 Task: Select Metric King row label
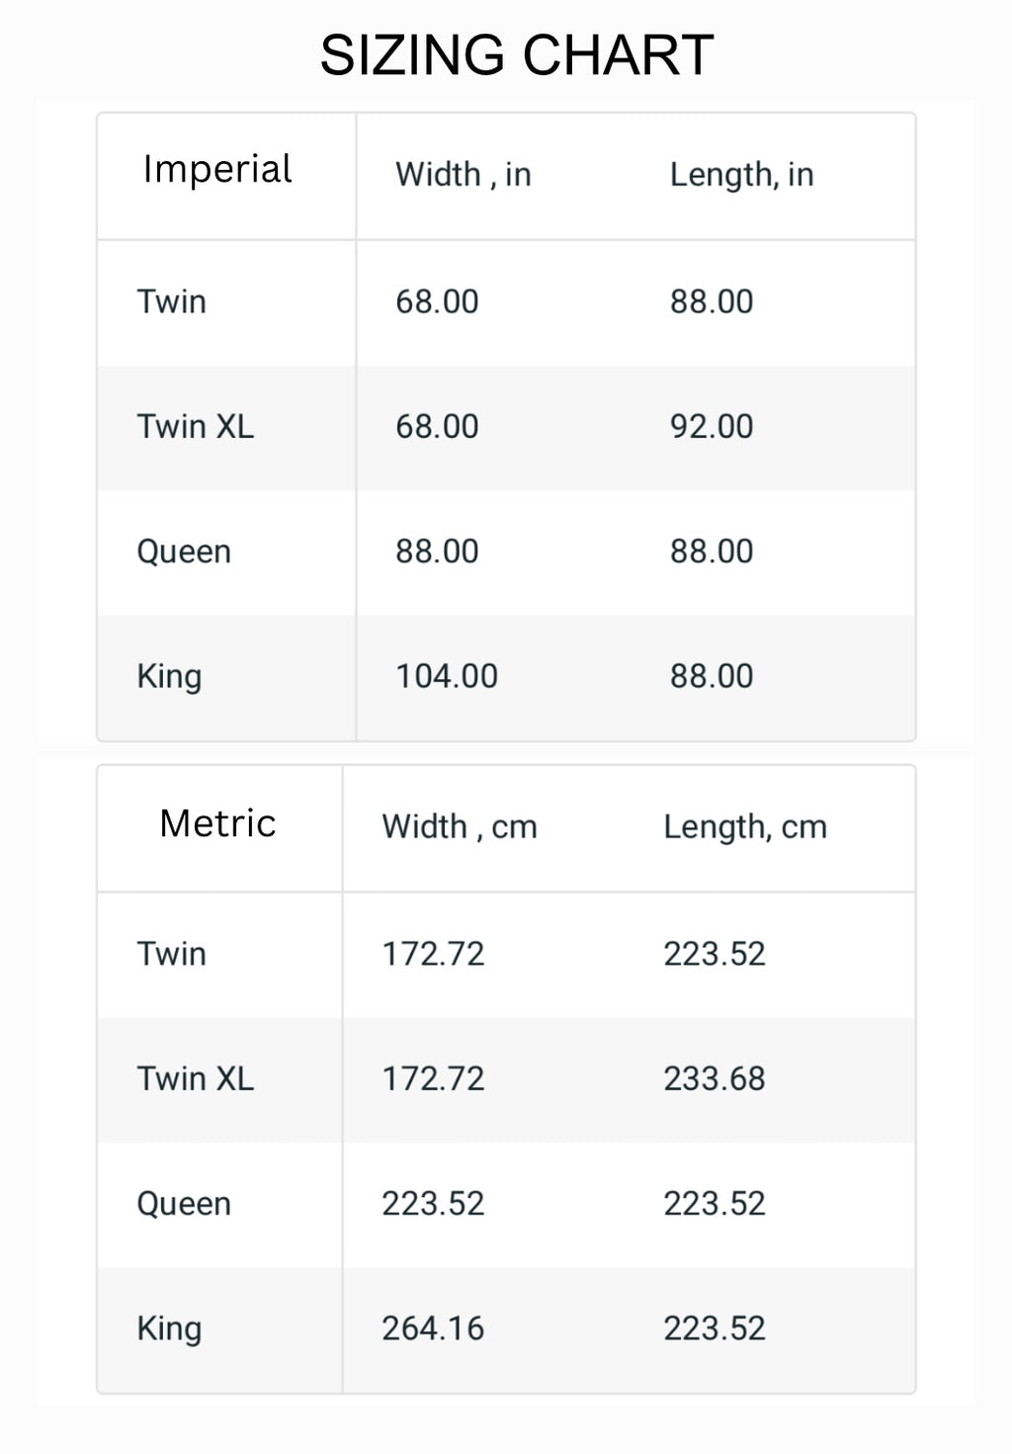pos(169,1329)
